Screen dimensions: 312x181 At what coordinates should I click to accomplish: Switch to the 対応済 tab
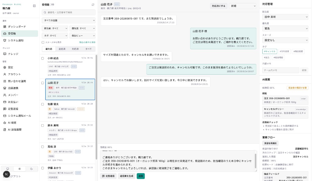tap(75, 49)
